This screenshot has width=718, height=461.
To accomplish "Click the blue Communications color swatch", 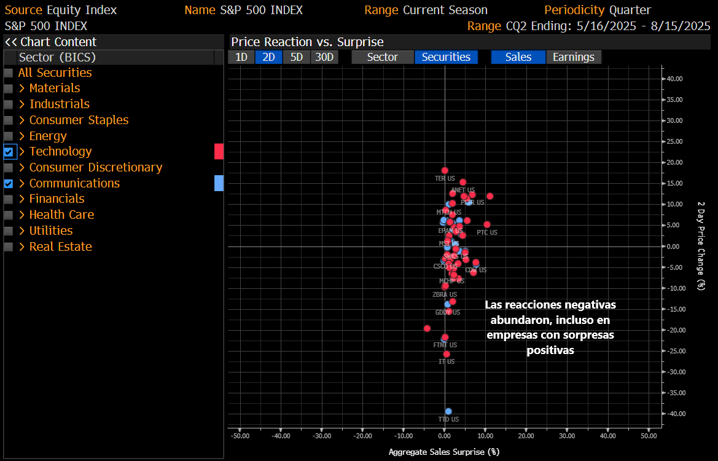I will pyautogui.click(x=219, y=183).
